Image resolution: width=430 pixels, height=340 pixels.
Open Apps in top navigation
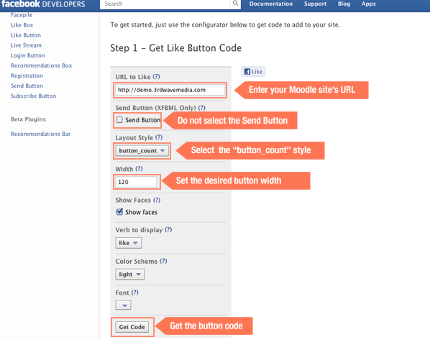point(369,4)
